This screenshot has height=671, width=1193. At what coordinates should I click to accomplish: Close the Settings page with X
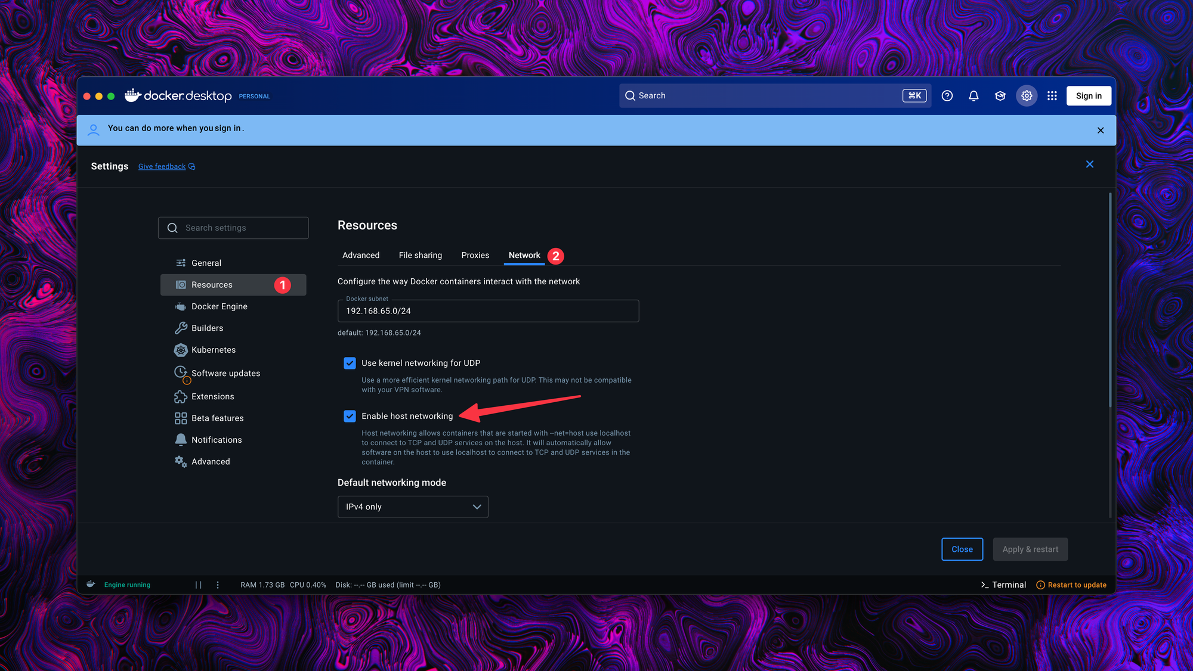click(1090, 164)
